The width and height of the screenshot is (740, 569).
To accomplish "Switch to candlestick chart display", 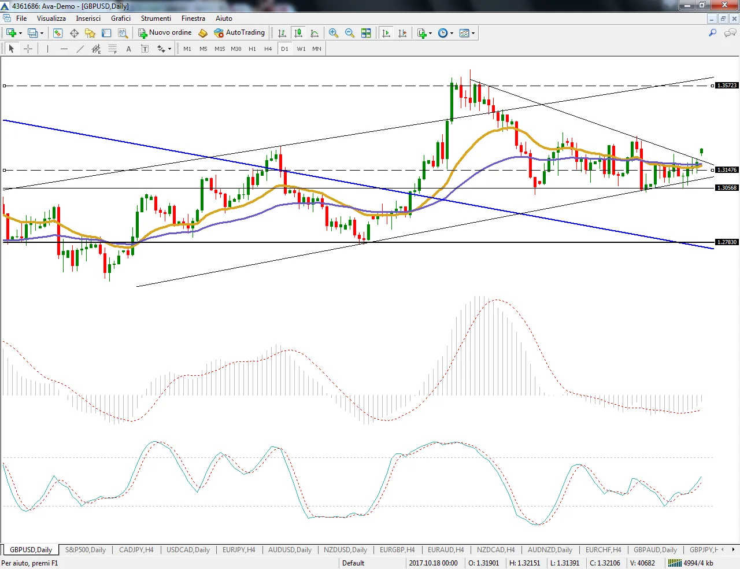I will (x=298, y=33).
